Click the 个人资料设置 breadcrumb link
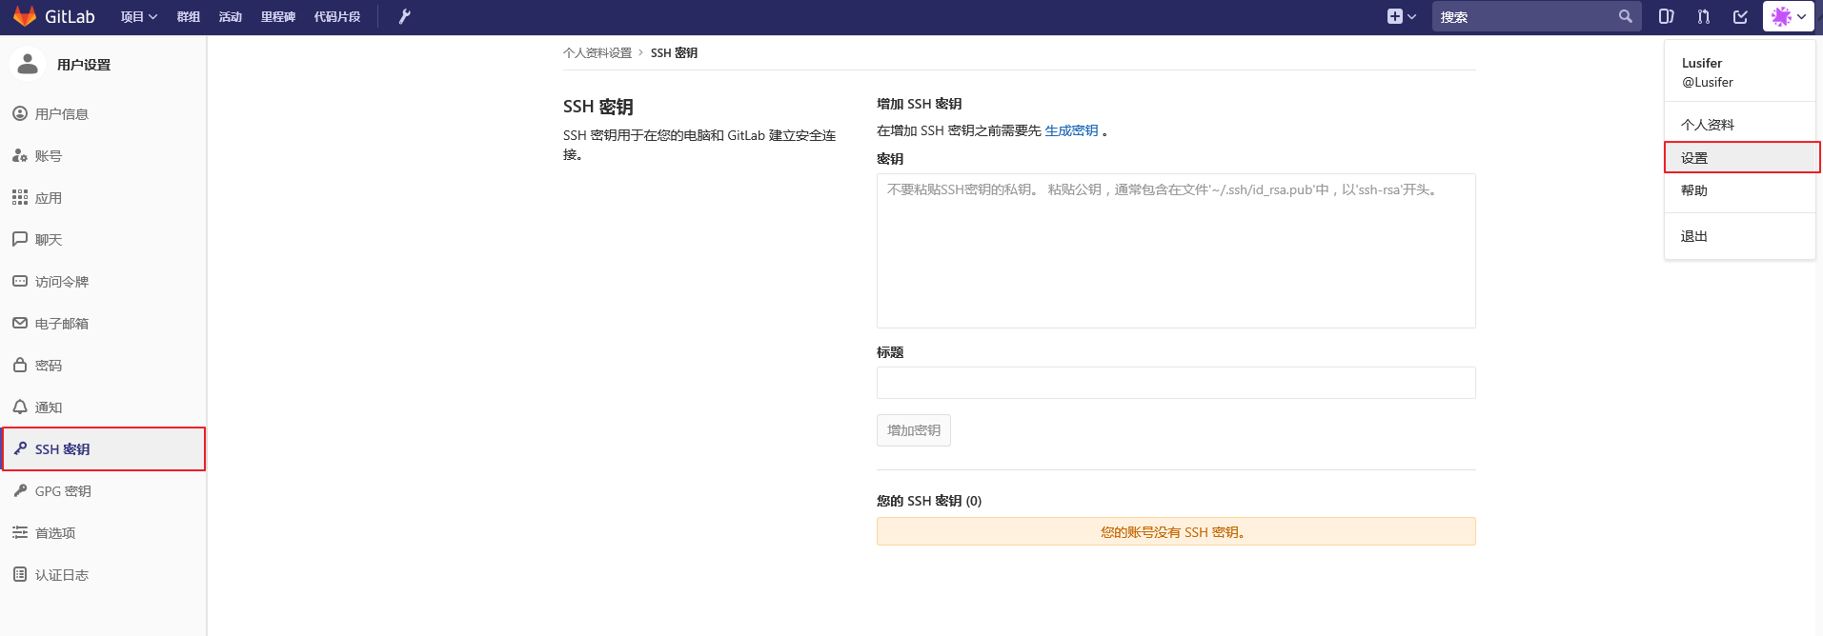The width and height of the screenshot is (1823, 636). (598, 53)
